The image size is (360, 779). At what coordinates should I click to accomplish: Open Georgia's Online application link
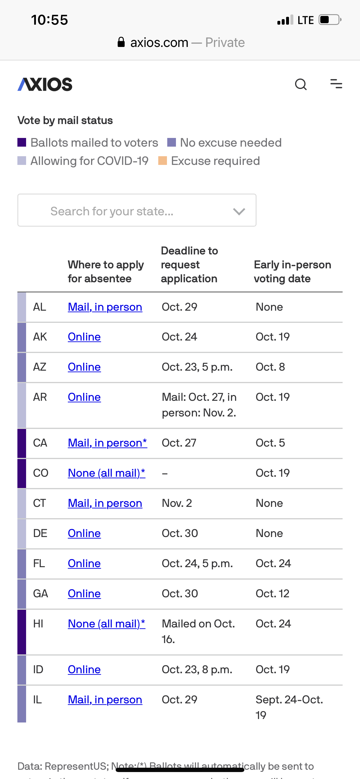pyautogui.click(x=84, y=594)
